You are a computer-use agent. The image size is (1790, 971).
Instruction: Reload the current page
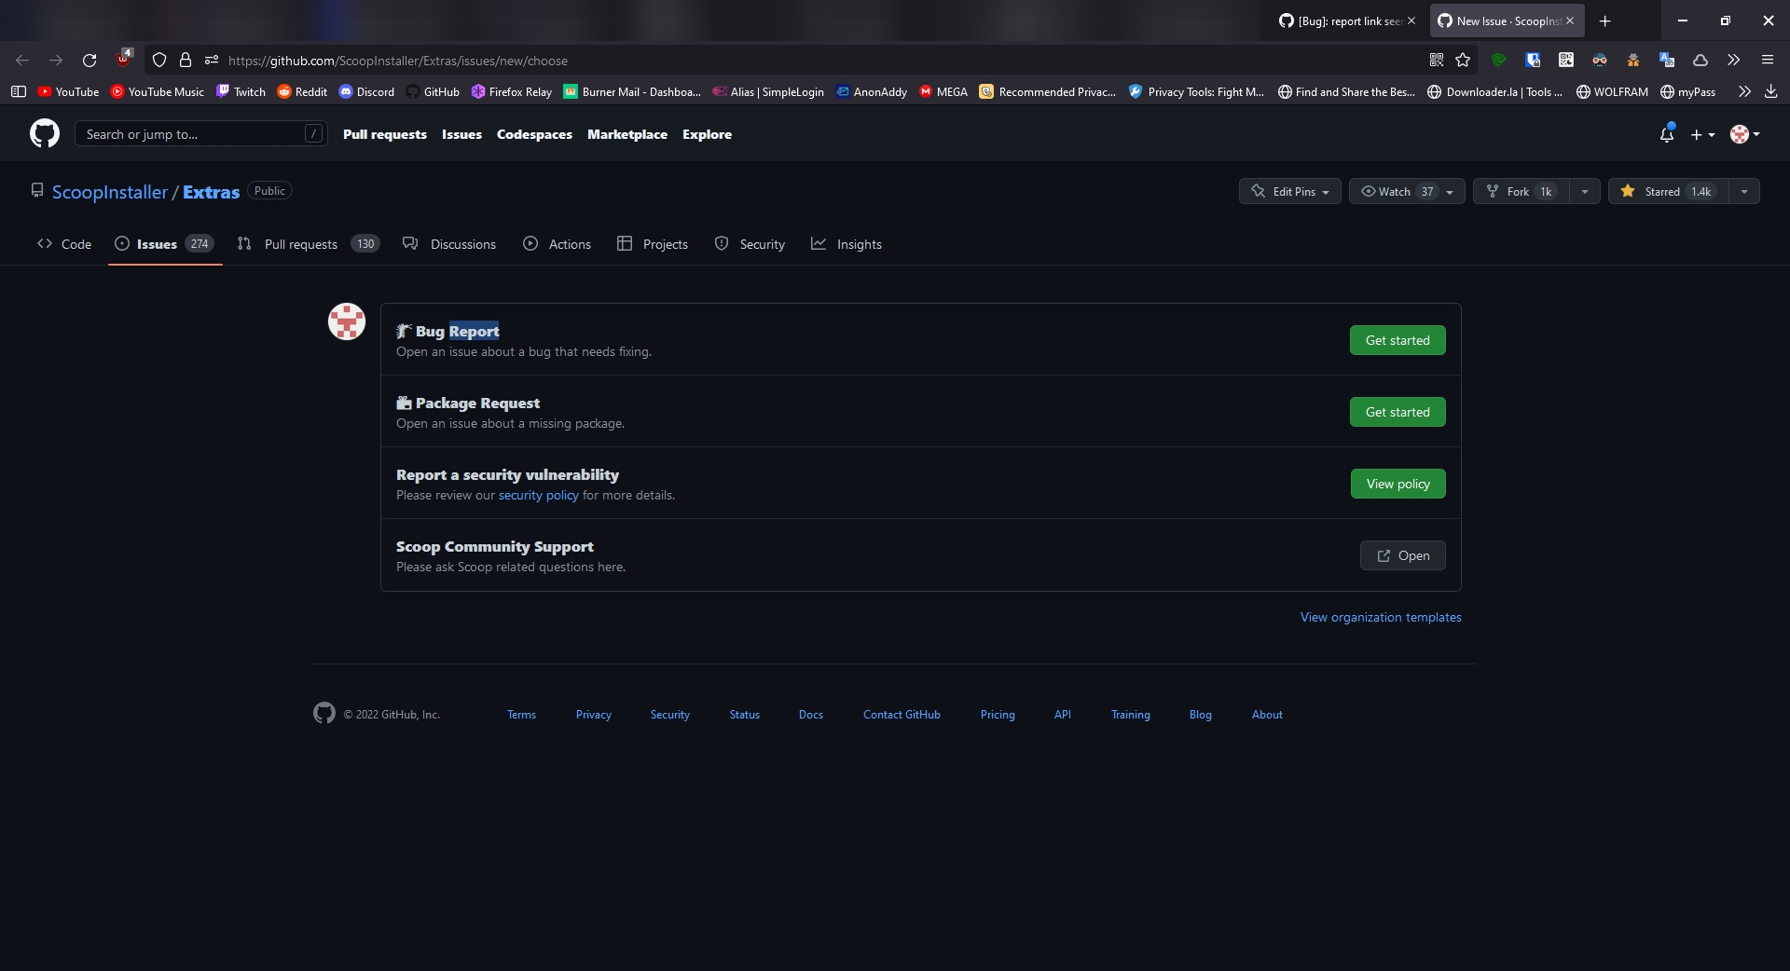tap(89, 60)
